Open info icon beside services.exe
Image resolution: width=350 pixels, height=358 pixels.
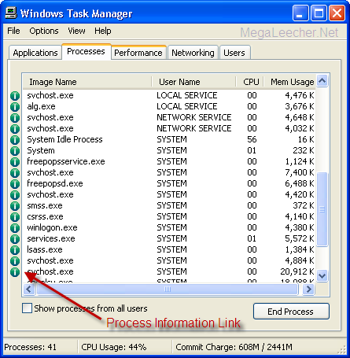(x=15, y=239)
